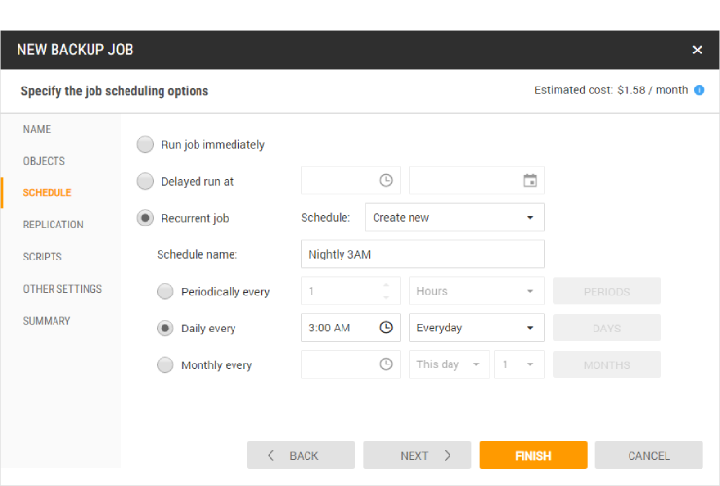Close the New Backup Job dialog
This screenshot has height=486, width=720.
tap(697, 50)
